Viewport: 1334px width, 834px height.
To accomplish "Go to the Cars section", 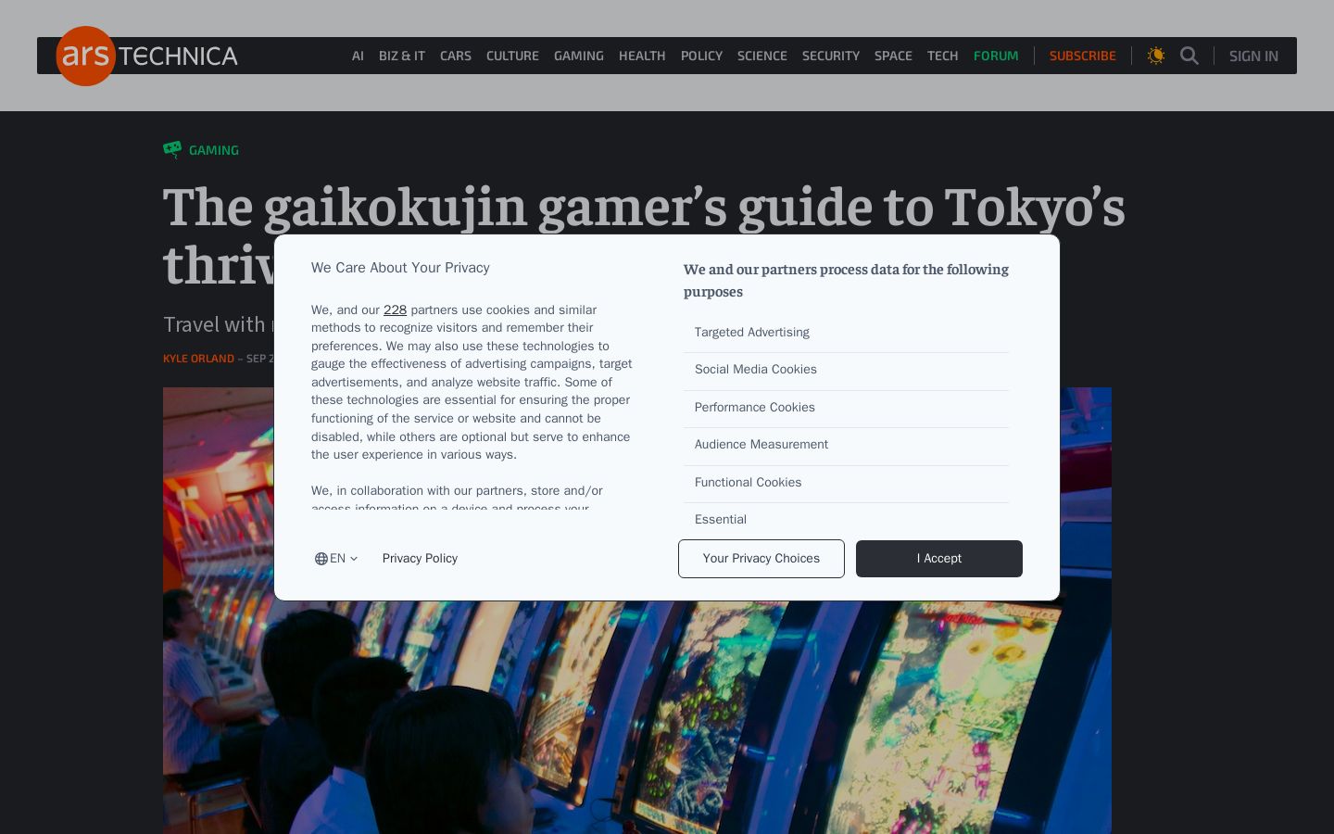I will click(456, 56).
